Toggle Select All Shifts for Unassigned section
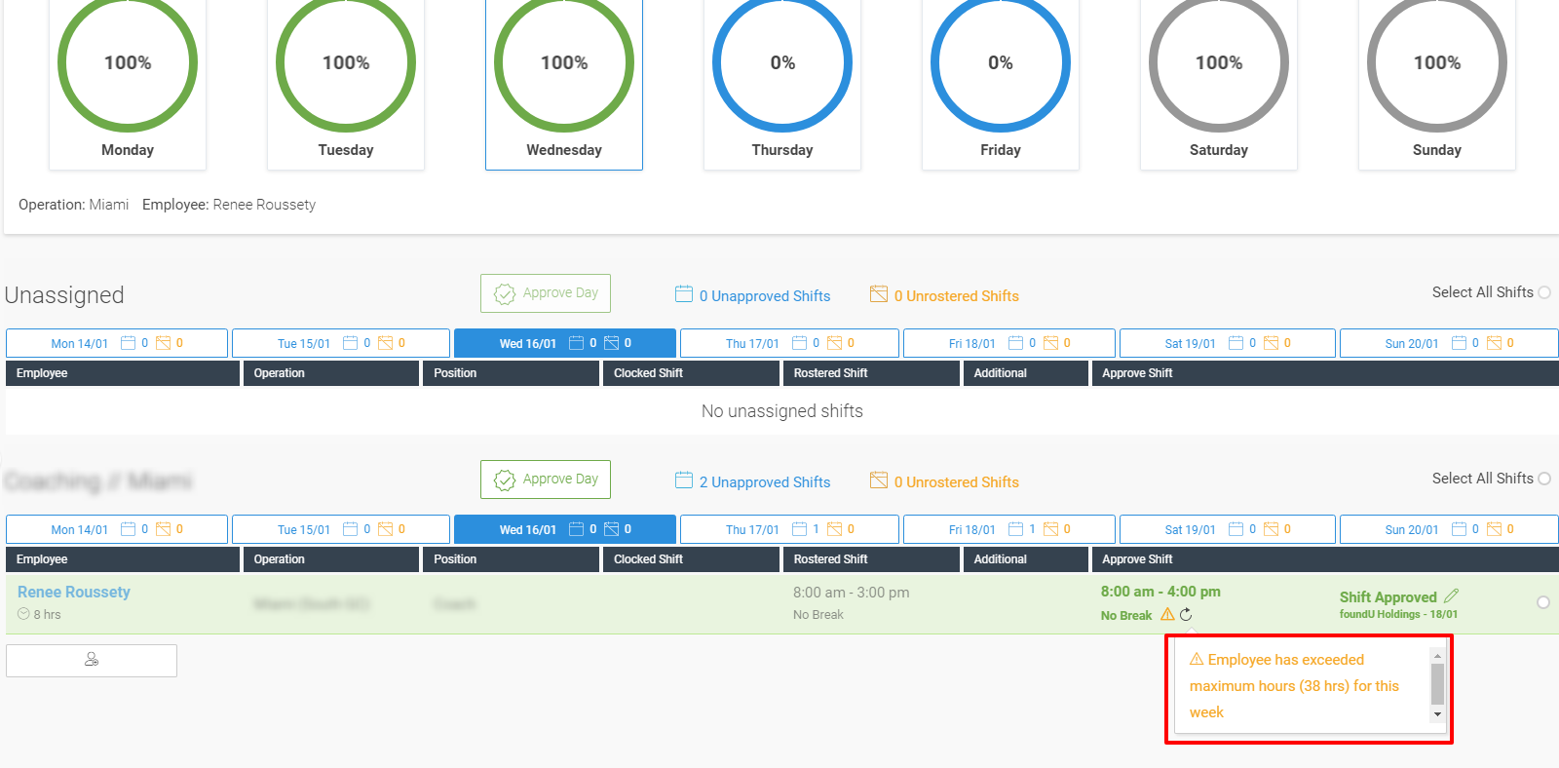Viewport: 1559px width, 768px height. pos(1544,292)
